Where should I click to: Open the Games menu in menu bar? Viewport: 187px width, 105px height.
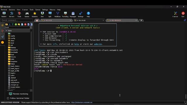tap(38, 10)
